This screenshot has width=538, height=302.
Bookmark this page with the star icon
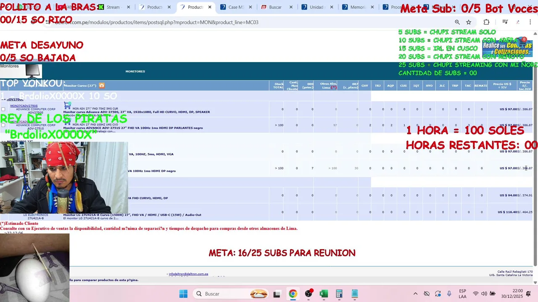coord(469,22)
